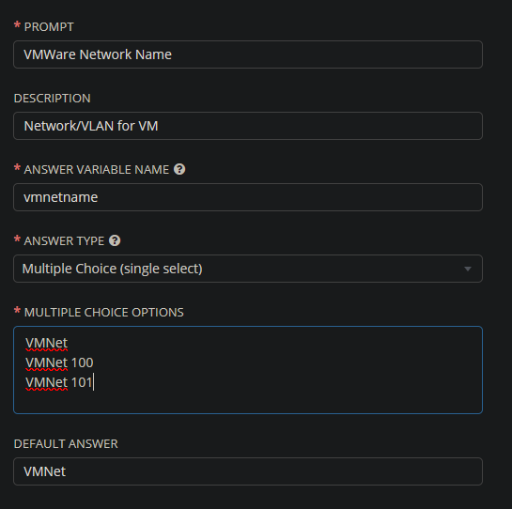Click the ANSWER TYPE label text
Image resolution: width=512 pixels, height=509 pixels.
tap(64, 241)
